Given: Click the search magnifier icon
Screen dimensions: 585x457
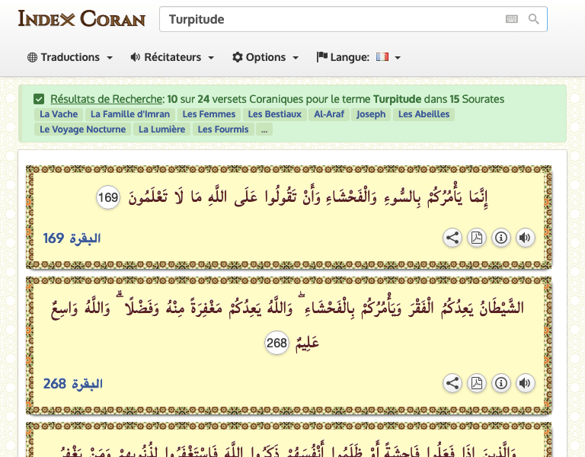Looking at the screenshot, I should 534,19.
